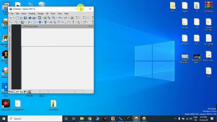Screen dimensions: 217x122
Task: Select the arrow pointer tool in Optitex toolbar
Action: click(11, 18)
